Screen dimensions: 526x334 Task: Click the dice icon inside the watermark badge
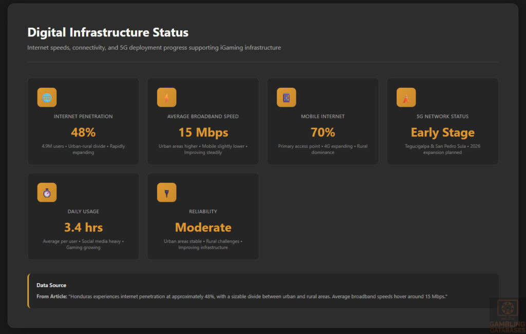(508, 308)
